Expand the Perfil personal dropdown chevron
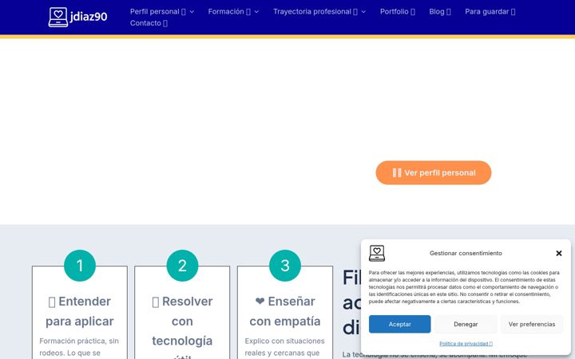Viewport: 575px width, 359px height. 192,12
